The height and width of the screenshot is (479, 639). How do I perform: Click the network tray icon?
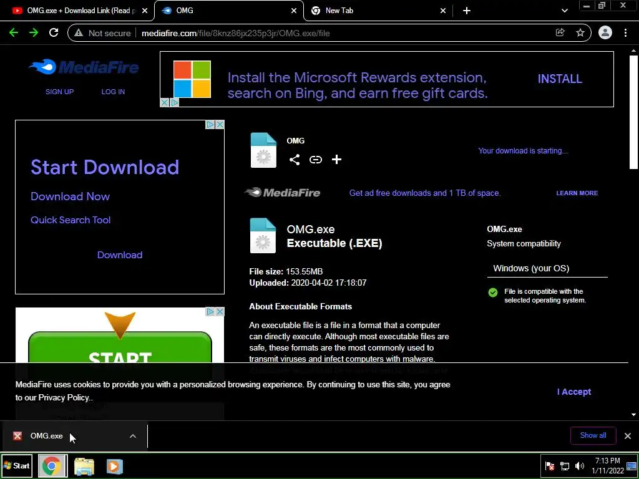click(564, 466)
